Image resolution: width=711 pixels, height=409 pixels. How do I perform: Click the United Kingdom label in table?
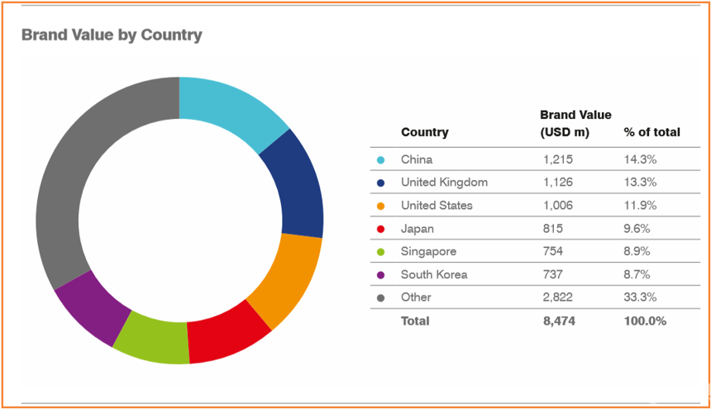click(x=444, y=183)
